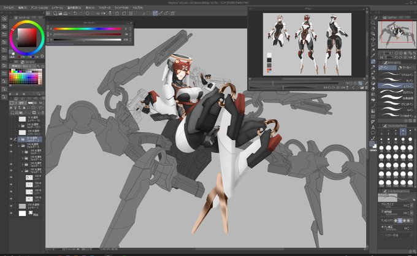The height and width of the screenshot is (256, 417).
Task: Select the Fill bucket tool
Action: [x=373, y=100]
